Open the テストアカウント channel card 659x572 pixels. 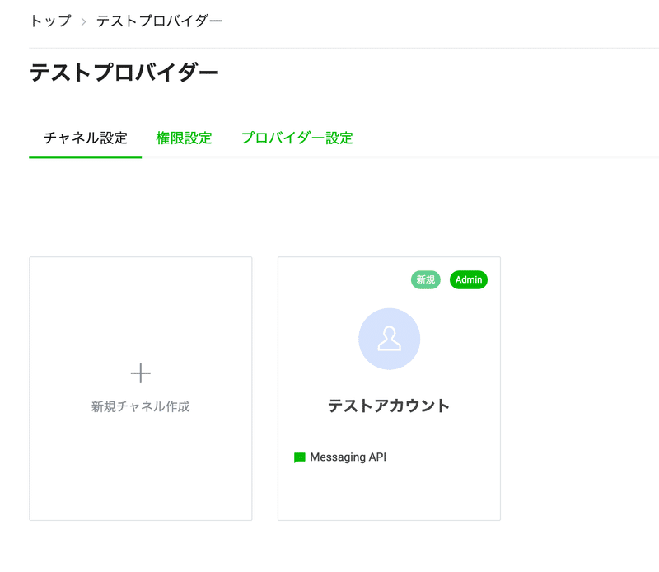388,387
